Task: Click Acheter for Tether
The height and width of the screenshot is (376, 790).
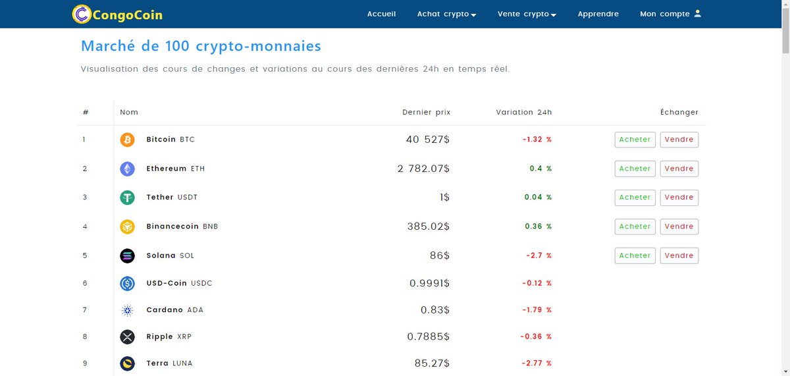Action: (635, 198)
